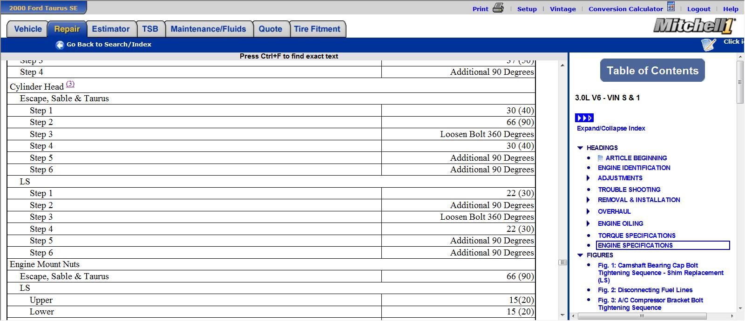Image resolution: width=745 pixels, height=321 pixels.
Task: Click the Mitchell1 logo
Action: coord(694,26)
